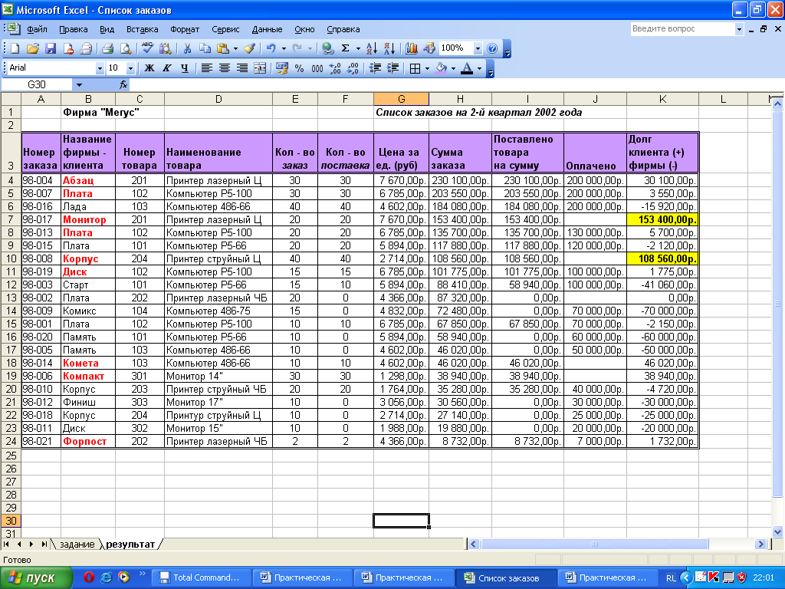Open Excel Help question mark

pos(492,48)
